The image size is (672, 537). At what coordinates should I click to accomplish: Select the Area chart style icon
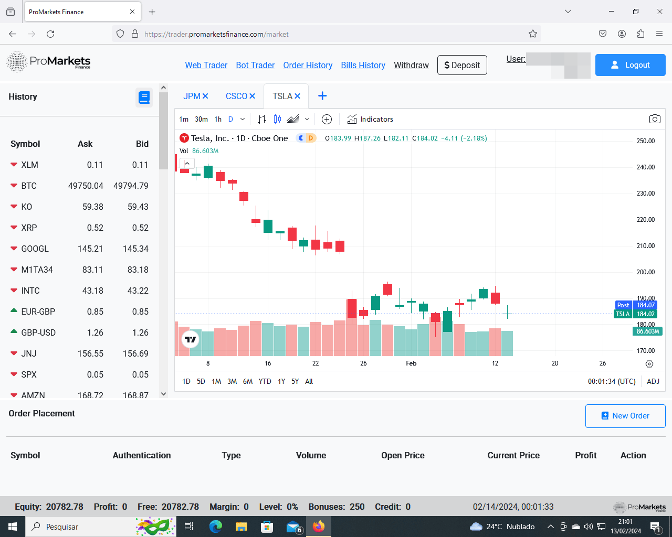(293, 119)
